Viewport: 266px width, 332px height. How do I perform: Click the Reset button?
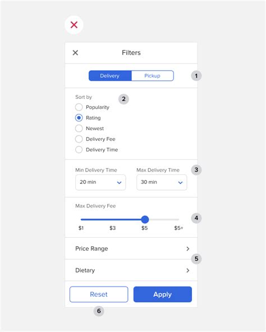[99, 294]
